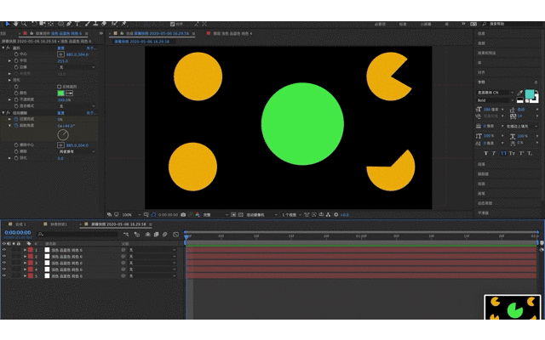The width and height of the screenshot is (545, 340).
Task: Open the composition flowchart icon in timeline
Action: click(126, 235)
